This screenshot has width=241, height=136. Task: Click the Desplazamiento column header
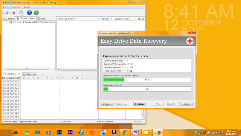coord(11,78)
